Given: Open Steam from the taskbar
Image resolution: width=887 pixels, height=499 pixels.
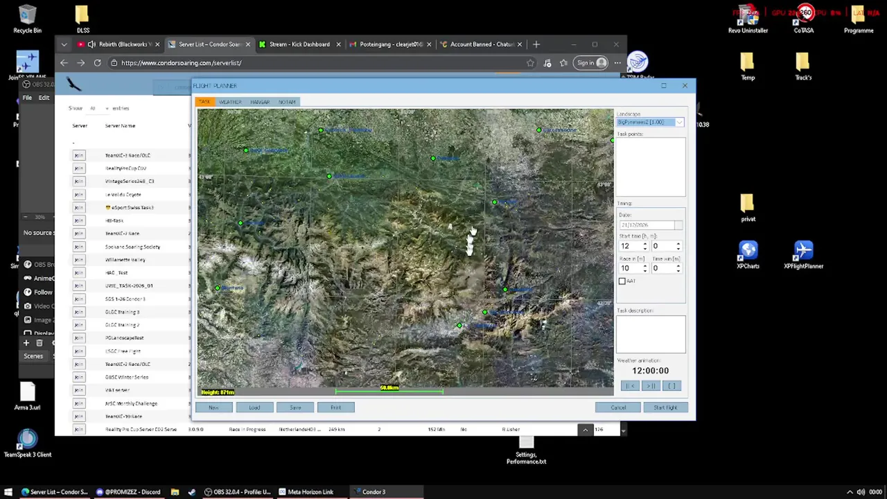Looking at the screenshot, I should coord(192,492).
